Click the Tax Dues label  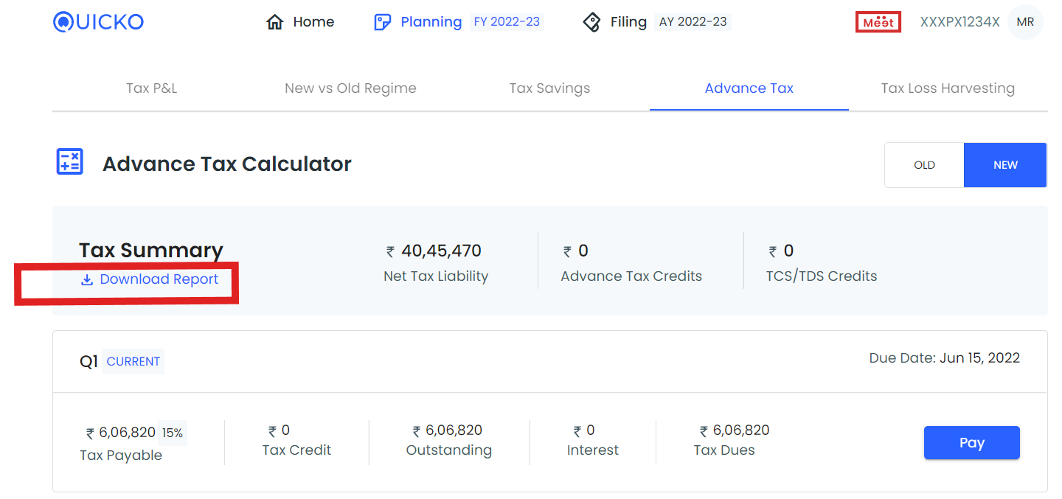click(724, 450)
